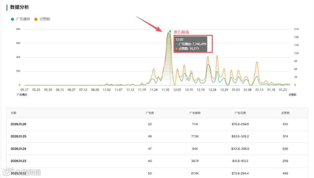Click the orange 点赞数 legend dot

point(36,19)
